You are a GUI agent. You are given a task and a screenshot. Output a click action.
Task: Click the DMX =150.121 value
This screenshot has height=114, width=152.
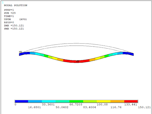click(14, 26)
